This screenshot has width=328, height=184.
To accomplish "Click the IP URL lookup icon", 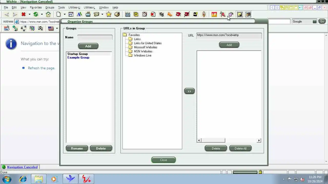I will tap(7, 28).
